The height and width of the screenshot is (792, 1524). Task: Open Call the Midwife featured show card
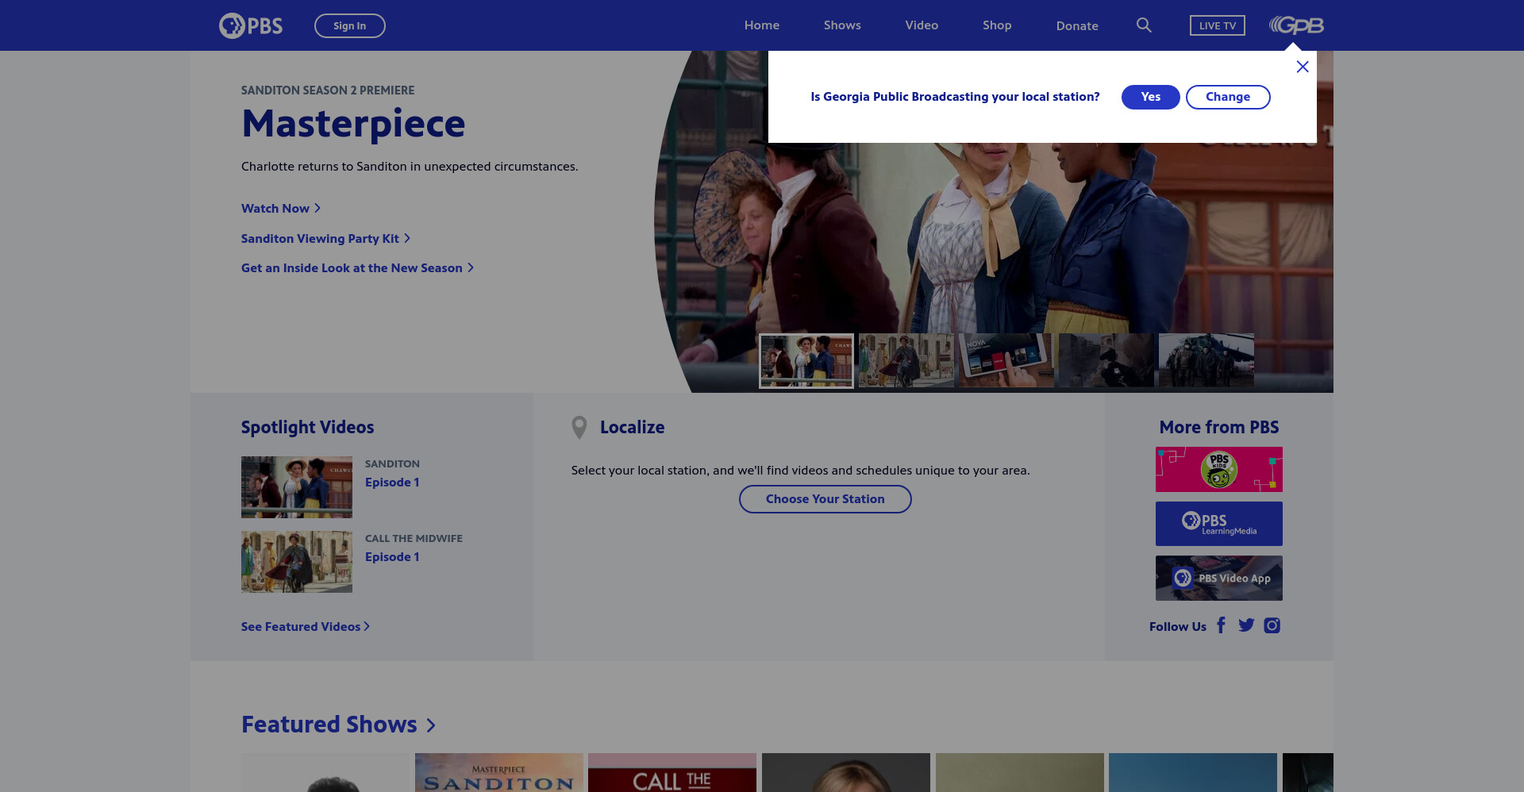672,772
